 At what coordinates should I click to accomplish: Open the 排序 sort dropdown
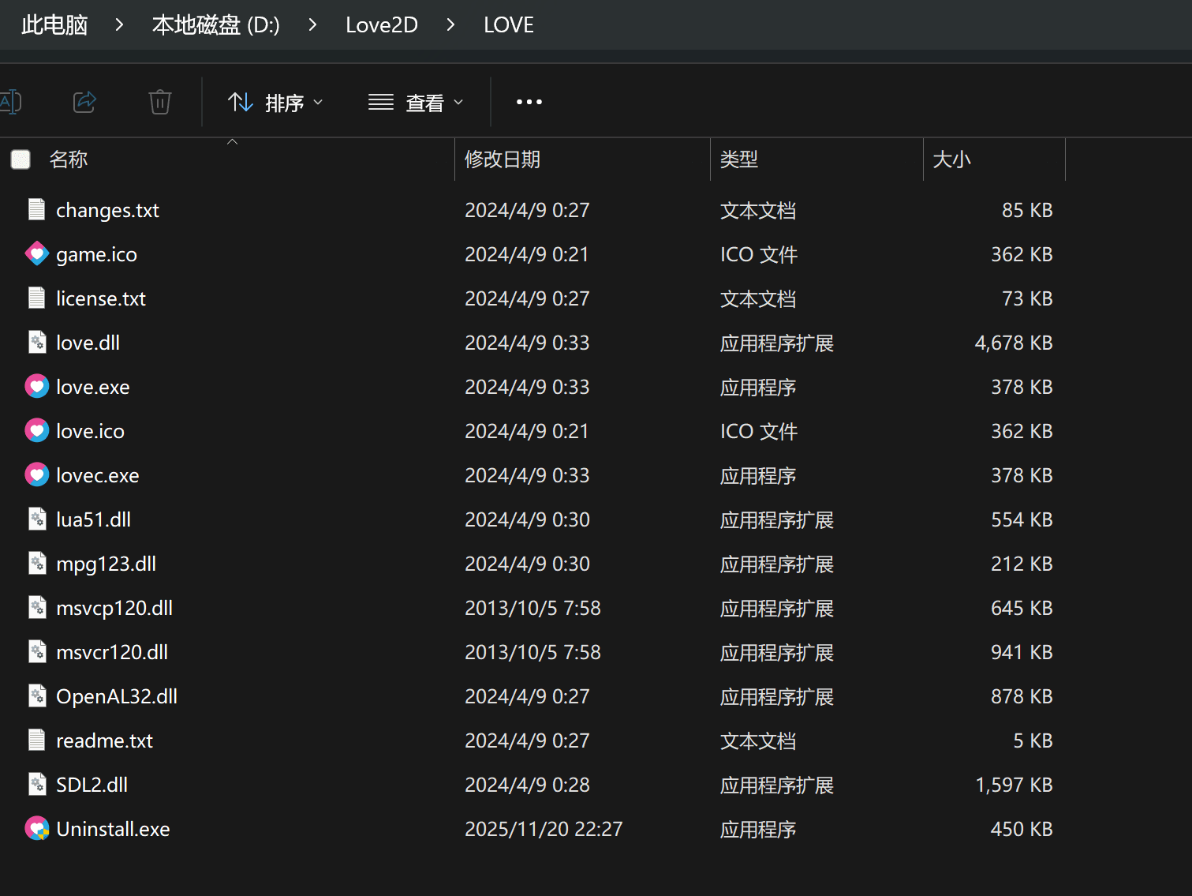point(275,103)
